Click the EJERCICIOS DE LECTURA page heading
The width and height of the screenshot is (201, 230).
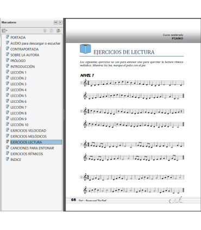[124, 52]
